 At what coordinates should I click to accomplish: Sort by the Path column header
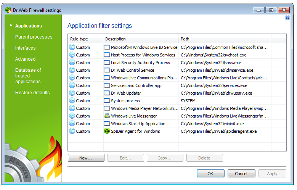pos(225,39)
